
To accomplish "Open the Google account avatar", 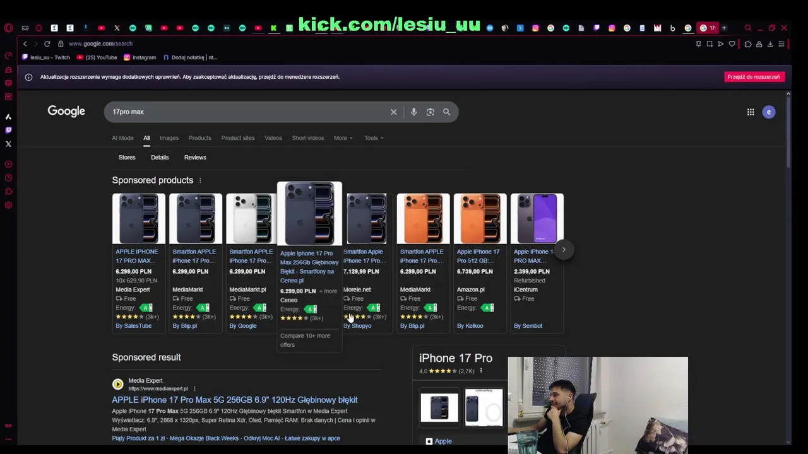I will 768,112.
